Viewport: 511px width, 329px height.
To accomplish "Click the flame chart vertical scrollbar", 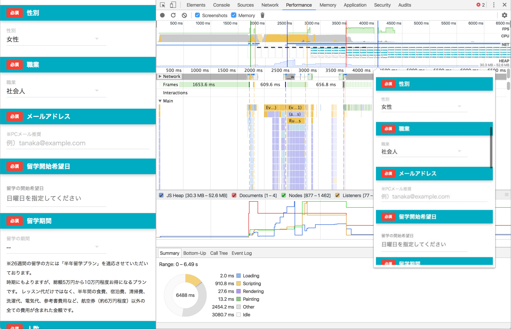I will coord(508,86).
